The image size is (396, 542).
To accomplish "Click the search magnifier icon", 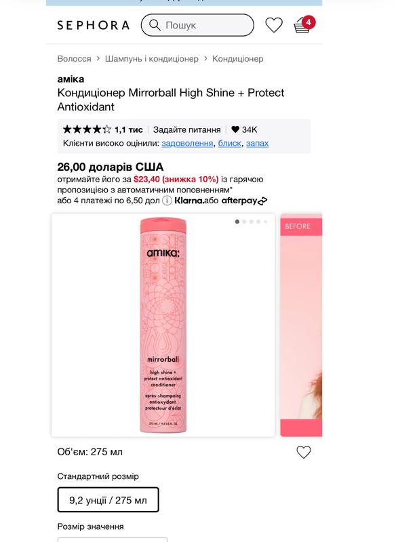I will click(155, 25).
